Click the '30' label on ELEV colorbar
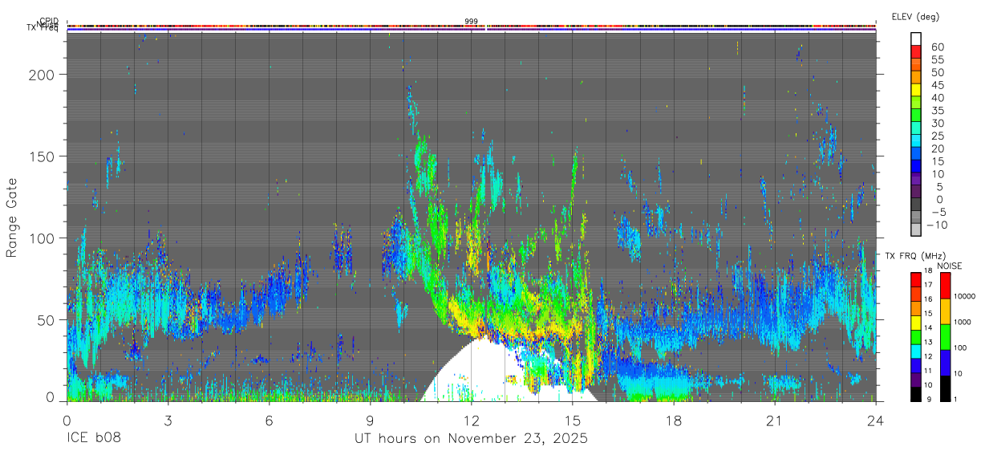Screen dimensions: 985x455 click(x=937, y=123)
